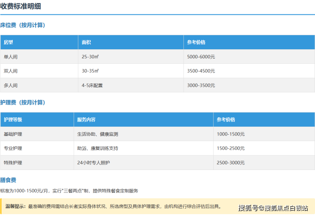Viewport: 315px width, 215px height.
Task: Select the 基础护理 row label
Action: coord(13,134)
